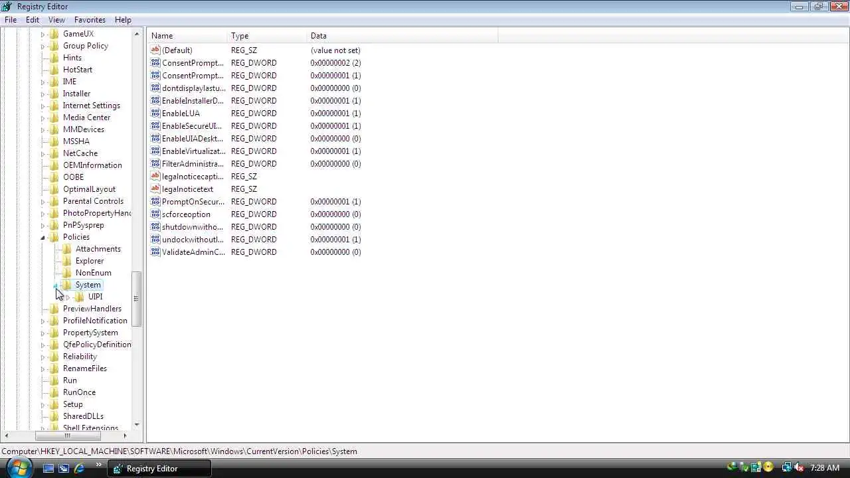The width and height of the screenshot is (850, 478).
Task: Select the Media Center key
Action: click(86, 118)
